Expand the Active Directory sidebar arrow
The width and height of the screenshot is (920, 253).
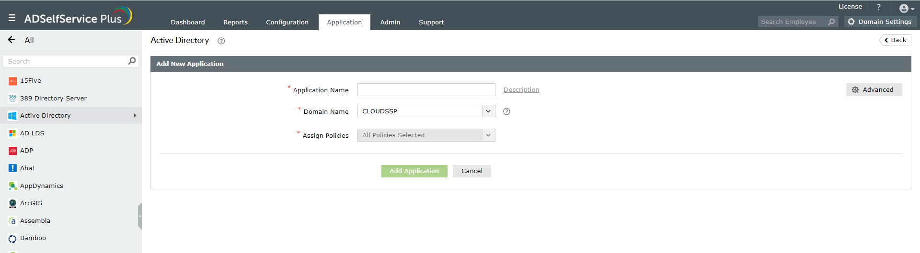point(135,116)
